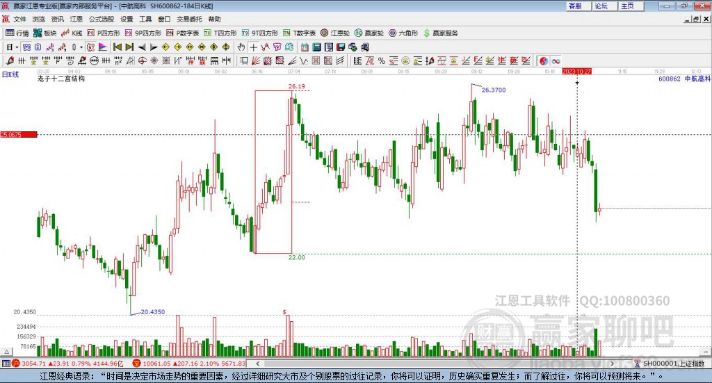Click the colorful flag indicator icon
This screenshot has width=712, height=383.
103,47
